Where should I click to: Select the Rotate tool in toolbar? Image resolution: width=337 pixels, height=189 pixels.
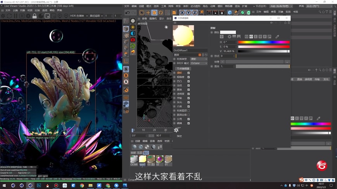(x=161, y=13)
